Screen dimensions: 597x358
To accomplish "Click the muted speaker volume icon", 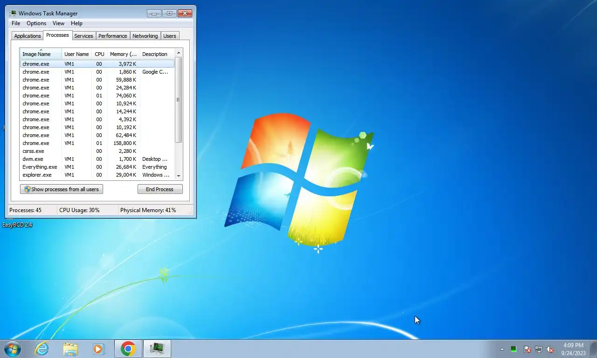I will (550, 349).
